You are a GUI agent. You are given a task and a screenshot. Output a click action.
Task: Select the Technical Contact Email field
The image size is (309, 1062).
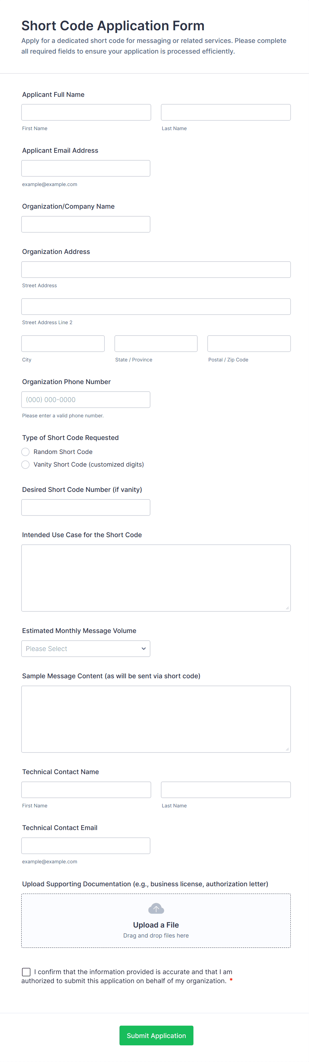pyautogui.click(x=86, y=846)
